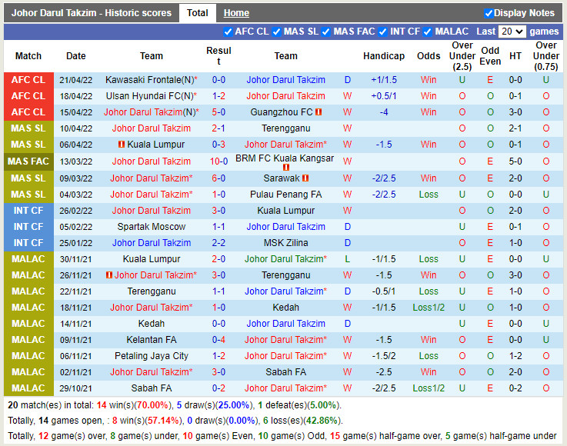Open Kelantan FA team link
Image resolution: width=567 pixels, height=446 pixels.
coord(151,340)
